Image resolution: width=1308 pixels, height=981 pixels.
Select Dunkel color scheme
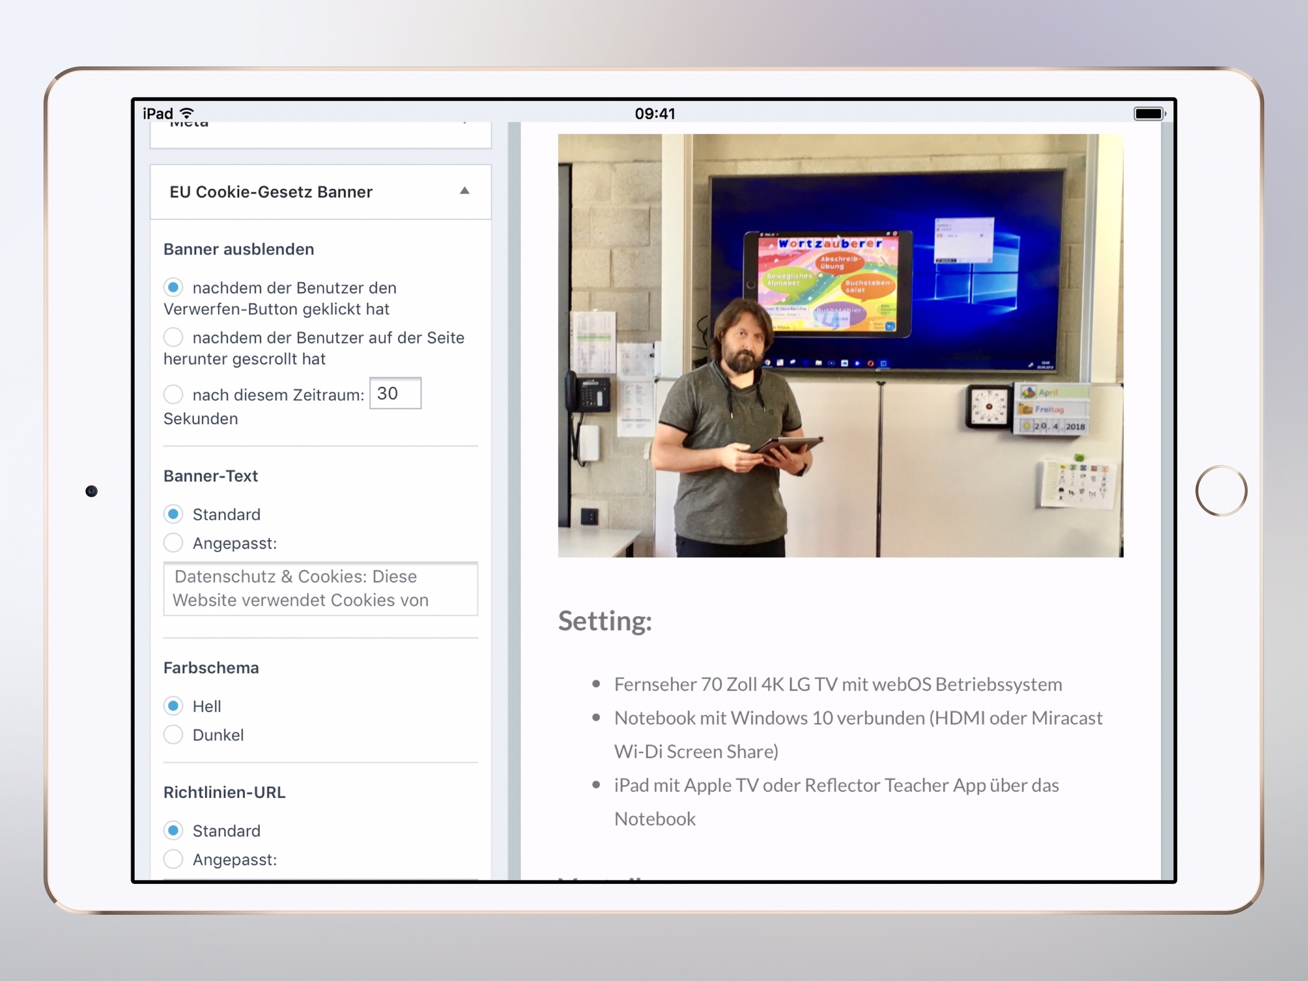[x=173, y=735]
